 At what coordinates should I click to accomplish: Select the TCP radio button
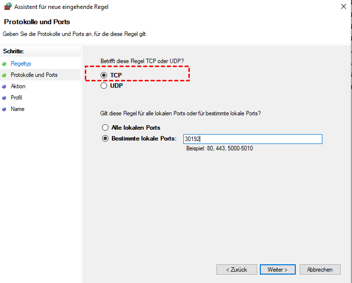point(104,75)
